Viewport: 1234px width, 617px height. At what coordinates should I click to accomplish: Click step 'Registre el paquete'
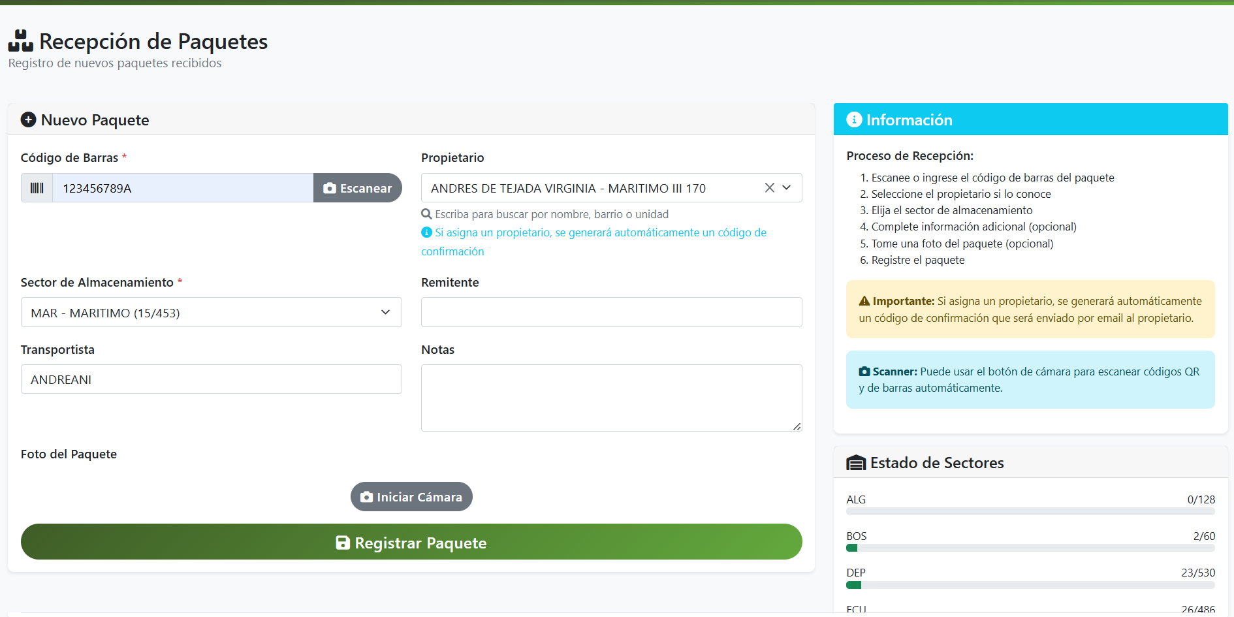click(x=918, y=260)
